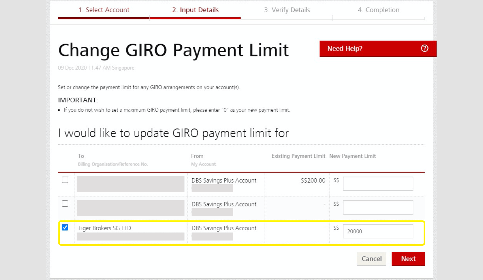Click the Cancel button
Viewport: 483px width, 280px height.
(371, 259)
